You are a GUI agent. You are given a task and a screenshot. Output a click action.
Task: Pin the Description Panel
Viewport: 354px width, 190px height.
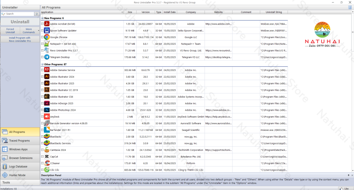coord(348,175)
